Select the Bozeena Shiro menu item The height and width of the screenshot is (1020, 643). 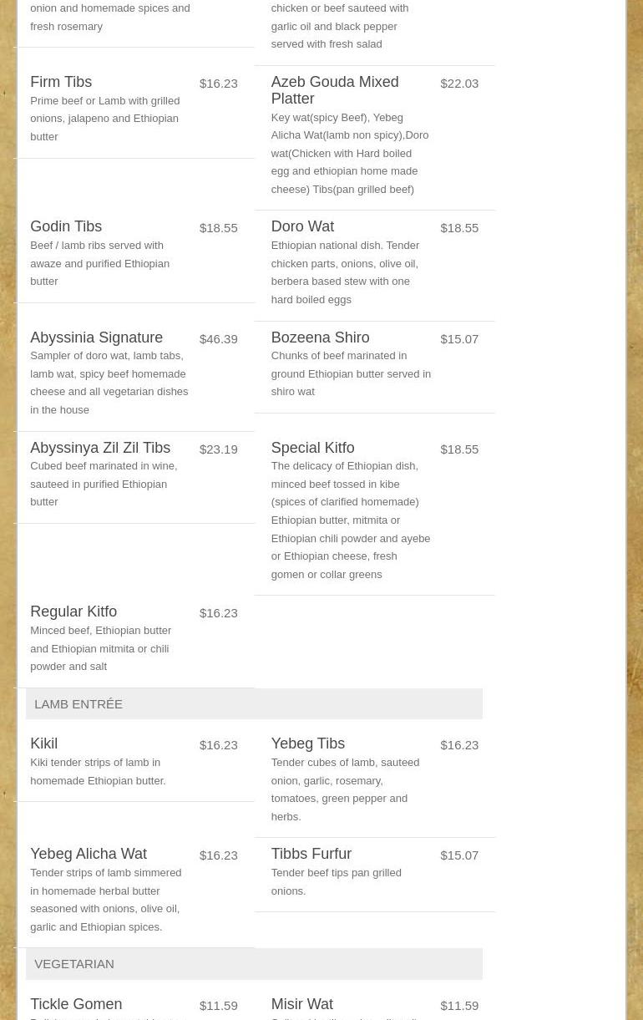tap(320, 337)
